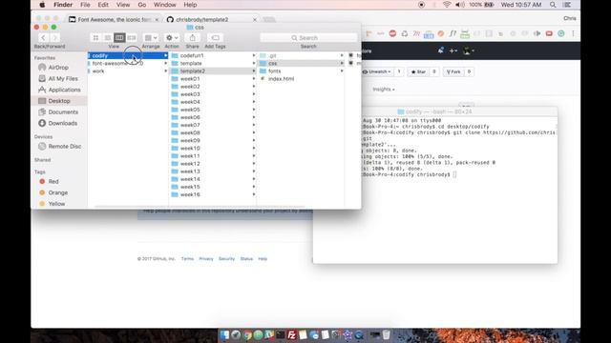This screenshot has width=611, height=343.
Task: Click the Share toolbar button
Action: point(193,38)
